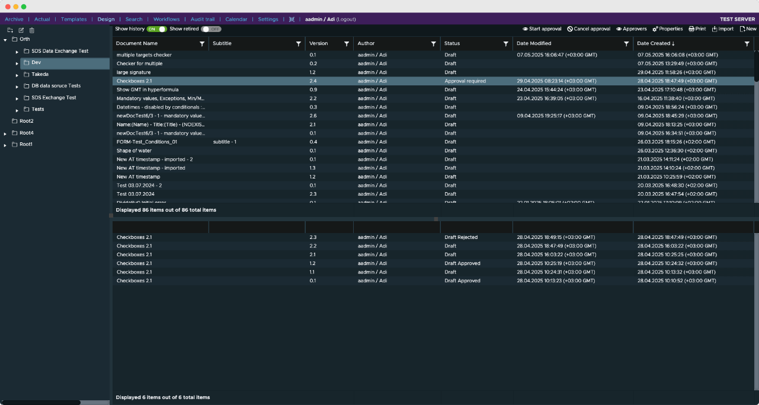
Task: Click the add new folder icon
Action: click(10, 30)
